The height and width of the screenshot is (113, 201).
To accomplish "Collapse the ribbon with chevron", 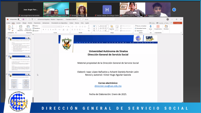I will point(181,32).
